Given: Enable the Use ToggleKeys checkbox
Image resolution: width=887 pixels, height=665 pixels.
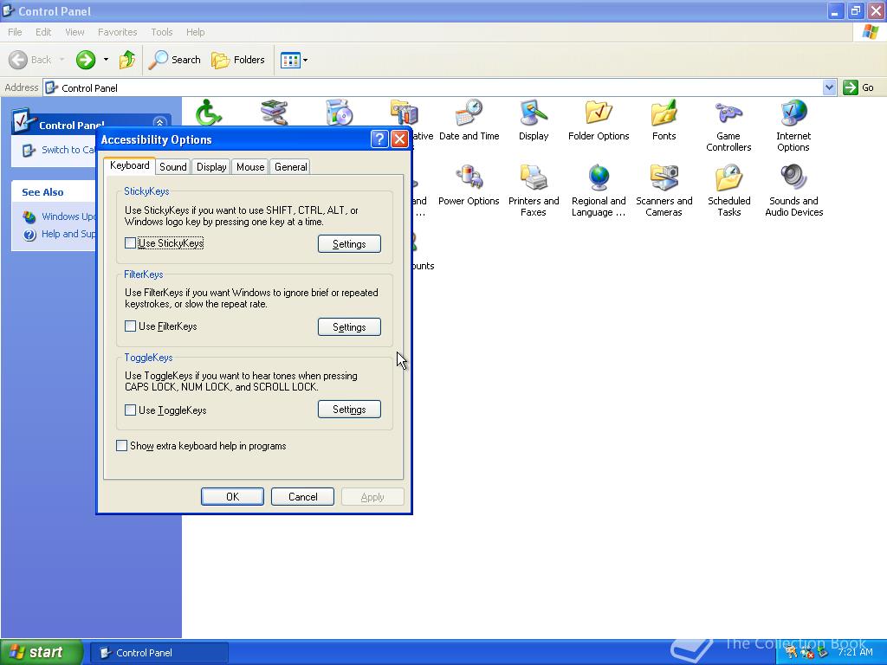Looking at the screenshot, I should point(130,410).
